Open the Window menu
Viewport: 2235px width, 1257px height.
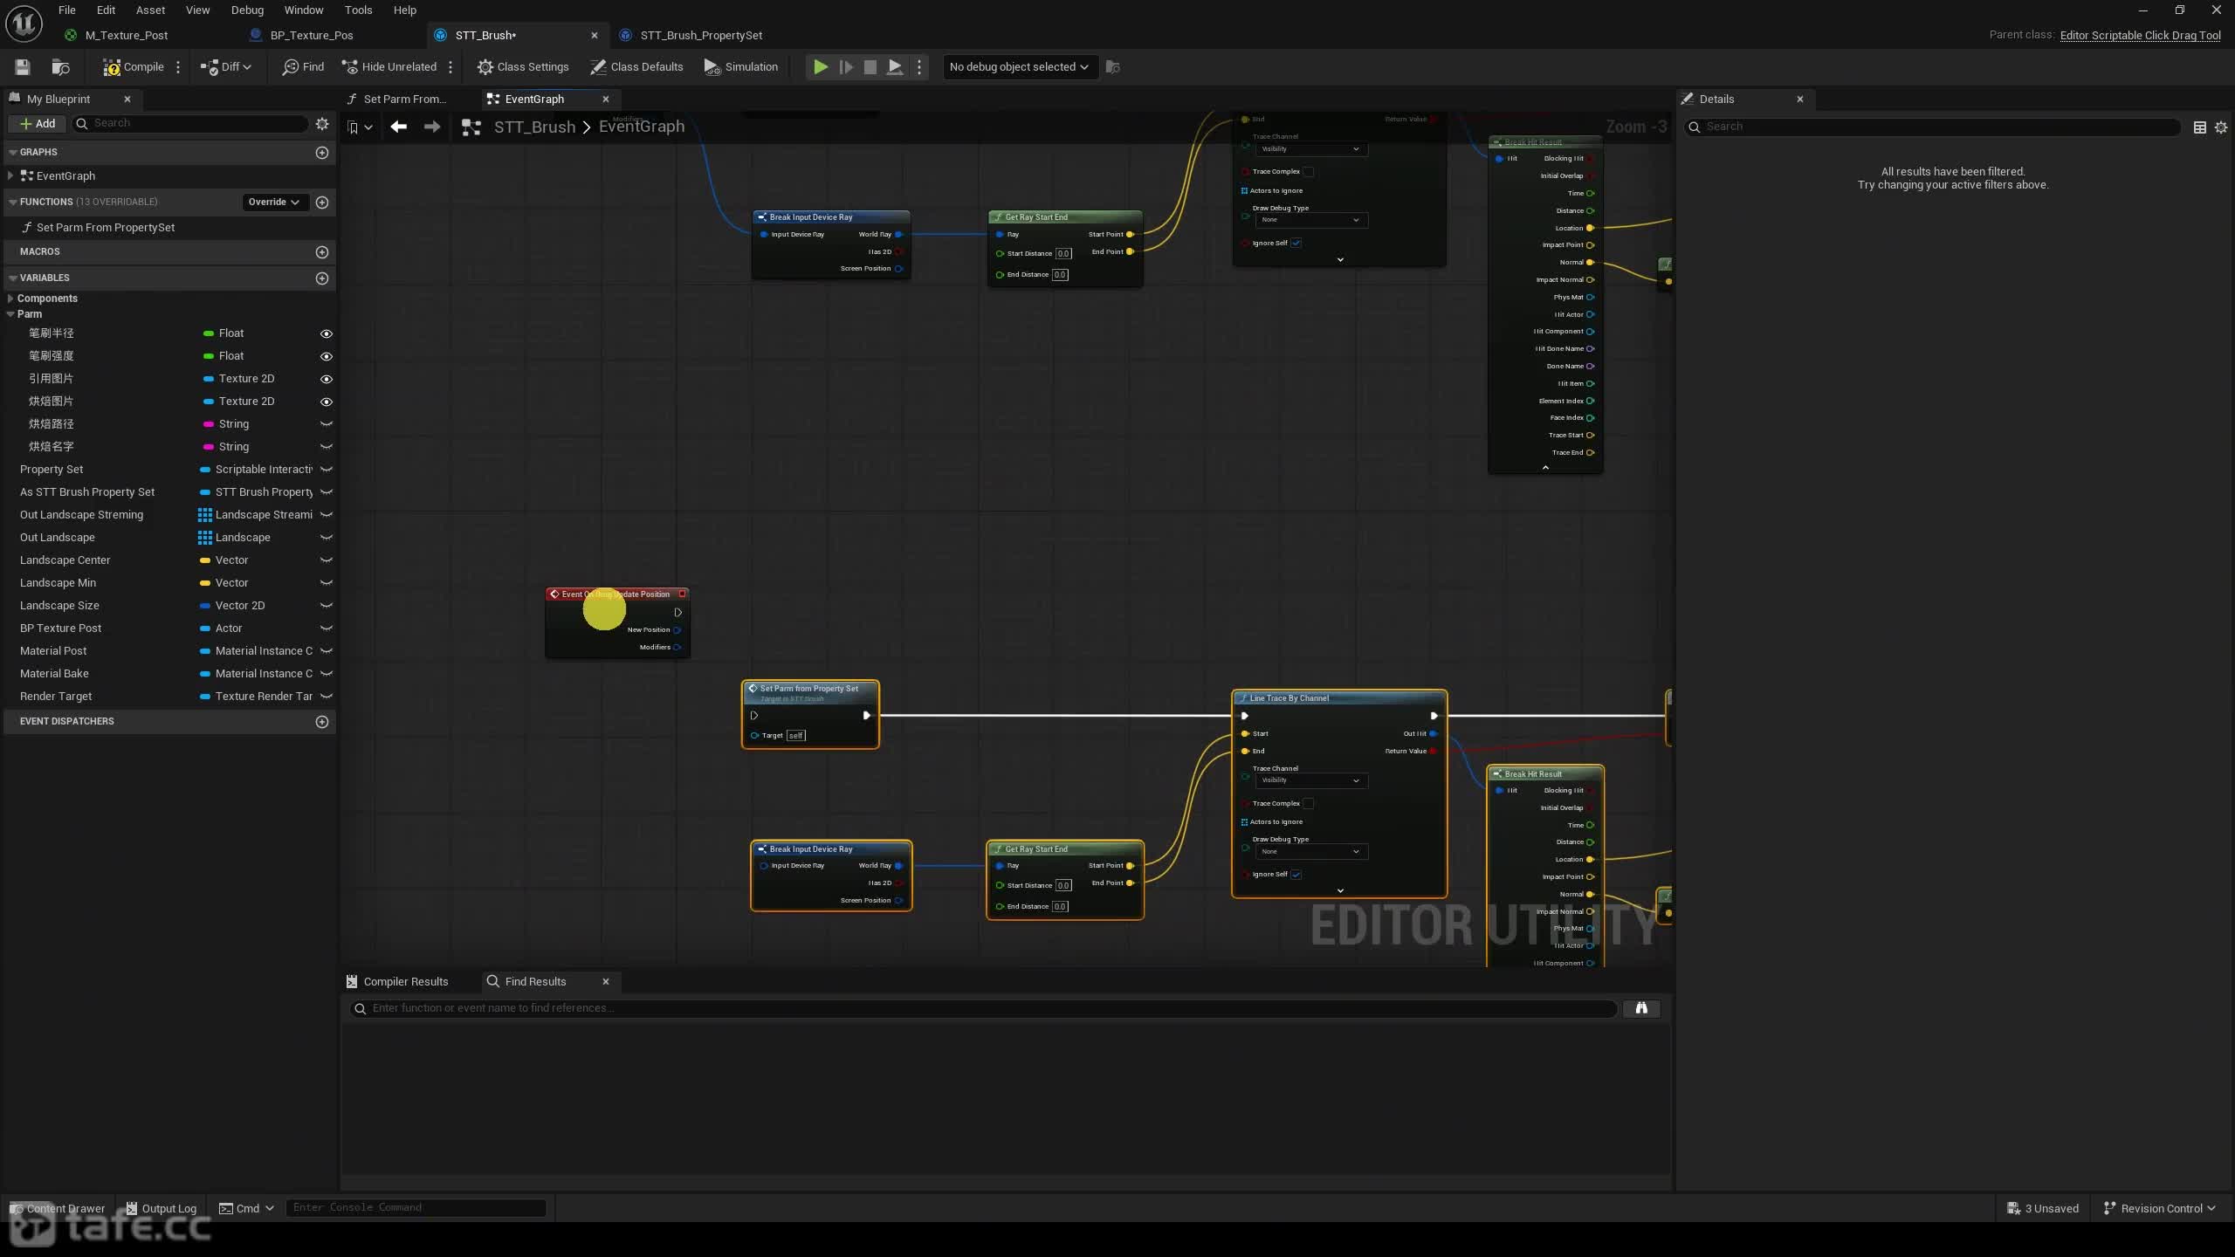[303, 10]
